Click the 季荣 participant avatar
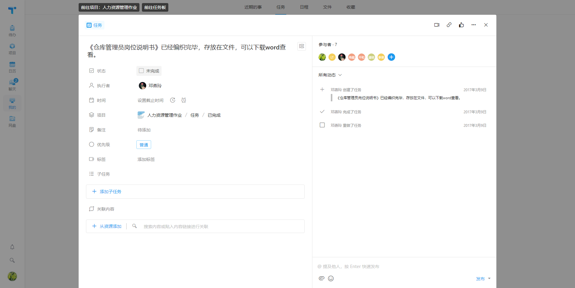 381,57
